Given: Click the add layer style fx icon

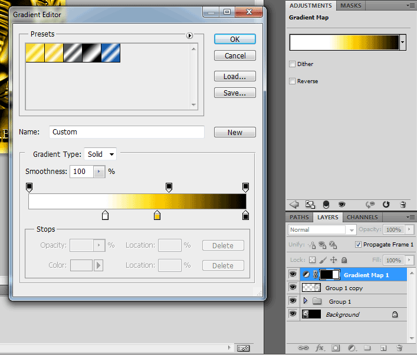Looking at the screenshot, I should 320,348.
